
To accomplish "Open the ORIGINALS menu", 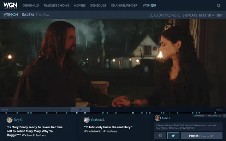I will coord(31,6).
